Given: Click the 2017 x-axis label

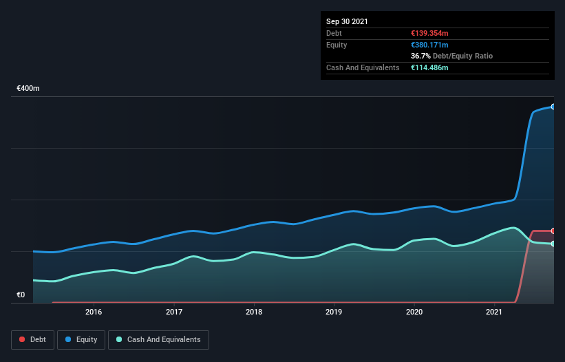Looking at the screenshot, I should click(x=174, y=312).
